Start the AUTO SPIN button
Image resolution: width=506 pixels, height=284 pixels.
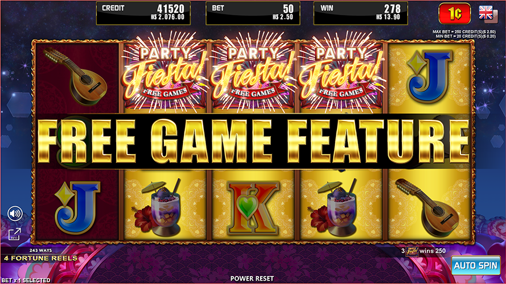tap(476, 265)
